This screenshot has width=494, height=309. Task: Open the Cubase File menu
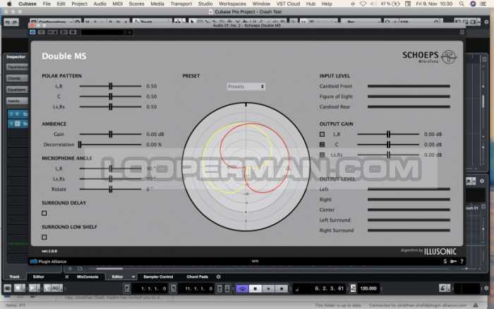[x=47, y=4]
